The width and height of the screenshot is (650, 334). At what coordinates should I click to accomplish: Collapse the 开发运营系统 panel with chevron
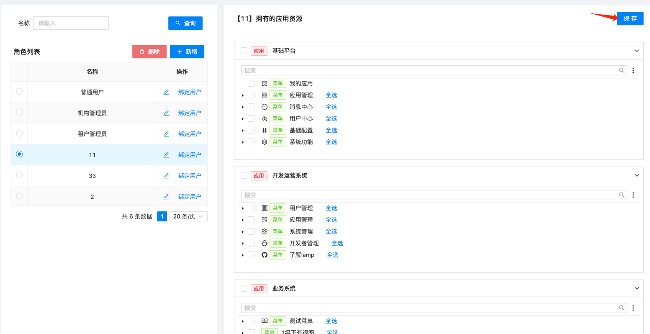pos(636,175)
